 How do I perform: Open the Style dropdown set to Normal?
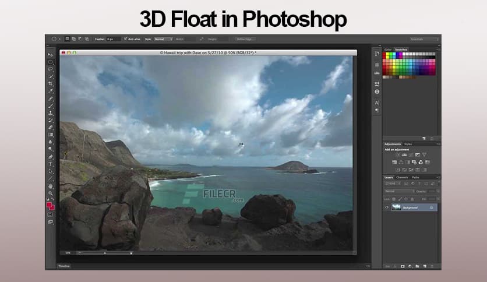point(163,39)
